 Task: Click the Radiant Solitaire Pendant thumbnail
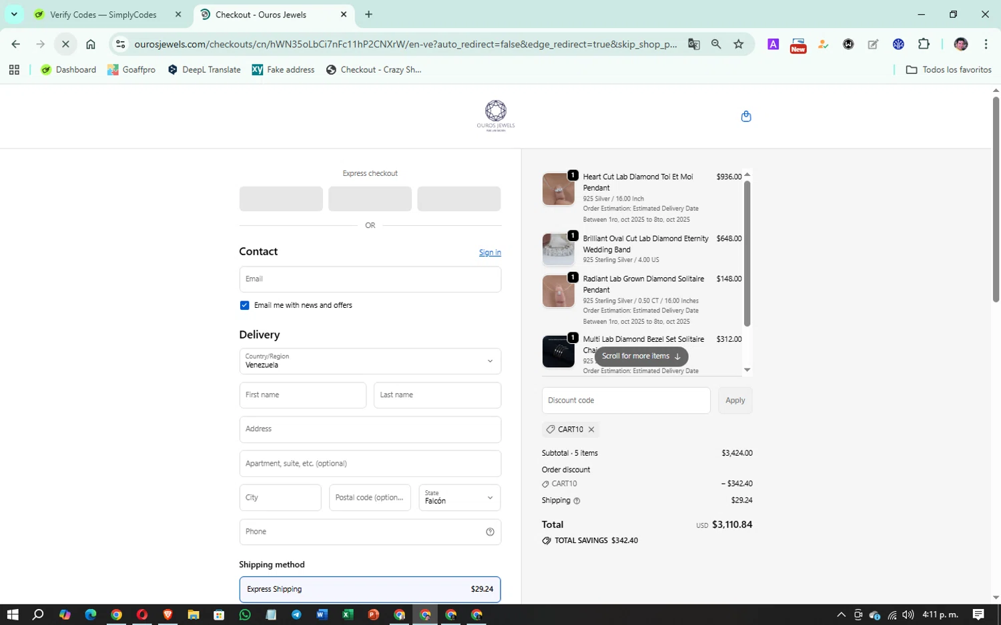pos(558,291)
